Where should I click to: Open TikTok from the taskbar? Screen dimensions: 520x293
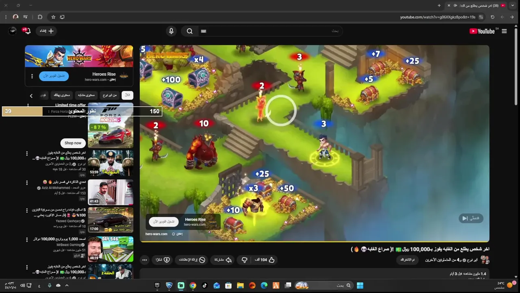[x=205, y=286]
